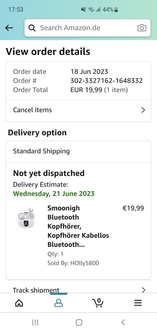Tap the Standard Shipping delivery option
This screenshot has width=157, height=332.
[x=41, y=151]
